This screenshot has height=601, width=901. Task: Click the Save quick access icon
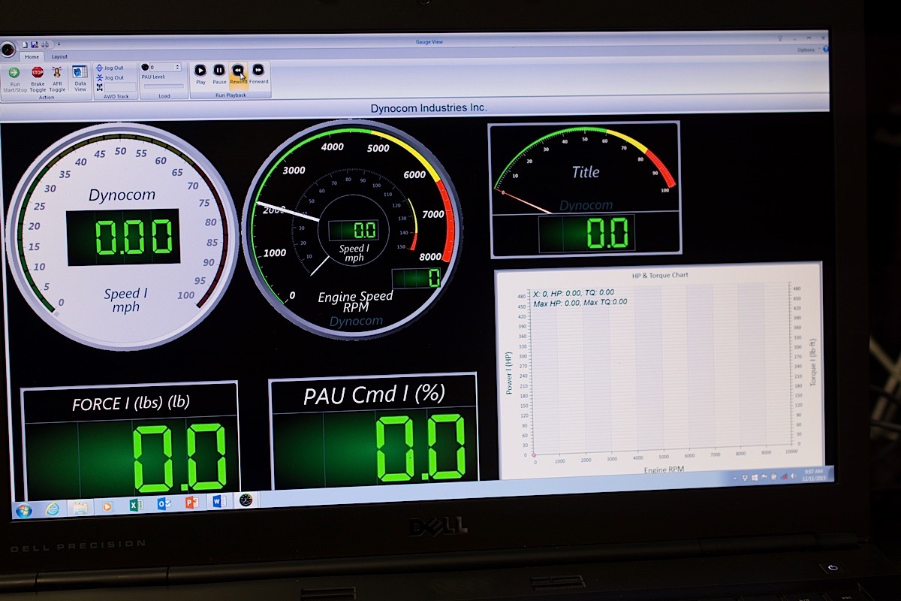point(35,44)
